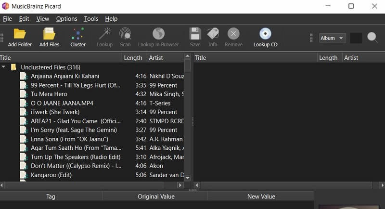Click file icon beside Enna Sona track

[x=24, y=139]
